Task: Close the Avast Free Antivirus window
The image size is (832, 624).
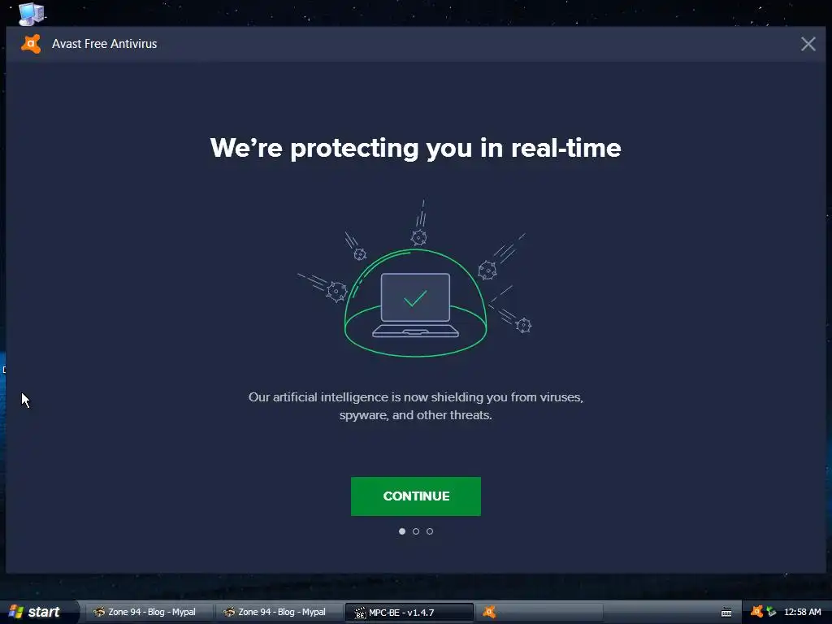Action: pyautogui.click(x=808, y=44)
